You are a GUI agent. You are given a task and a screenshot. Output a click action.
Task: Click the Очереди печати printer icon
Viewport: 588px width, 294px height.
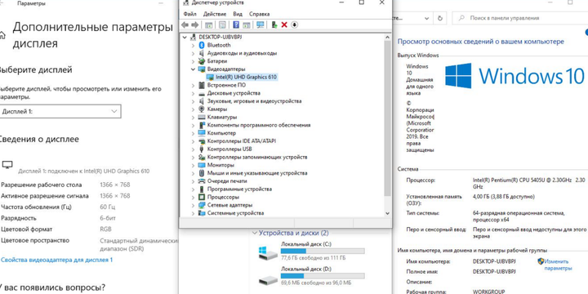click(202, 181)
